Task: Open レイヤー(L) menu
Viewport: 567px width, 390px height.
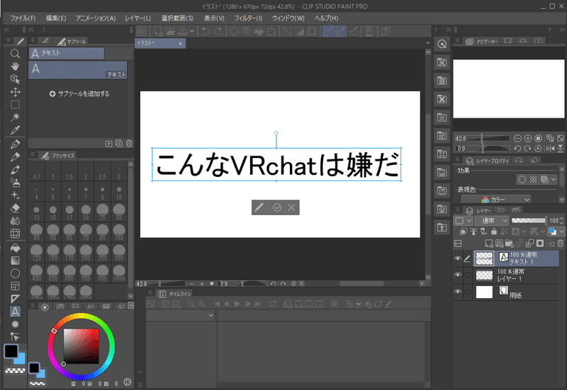Action: point(137,18)
